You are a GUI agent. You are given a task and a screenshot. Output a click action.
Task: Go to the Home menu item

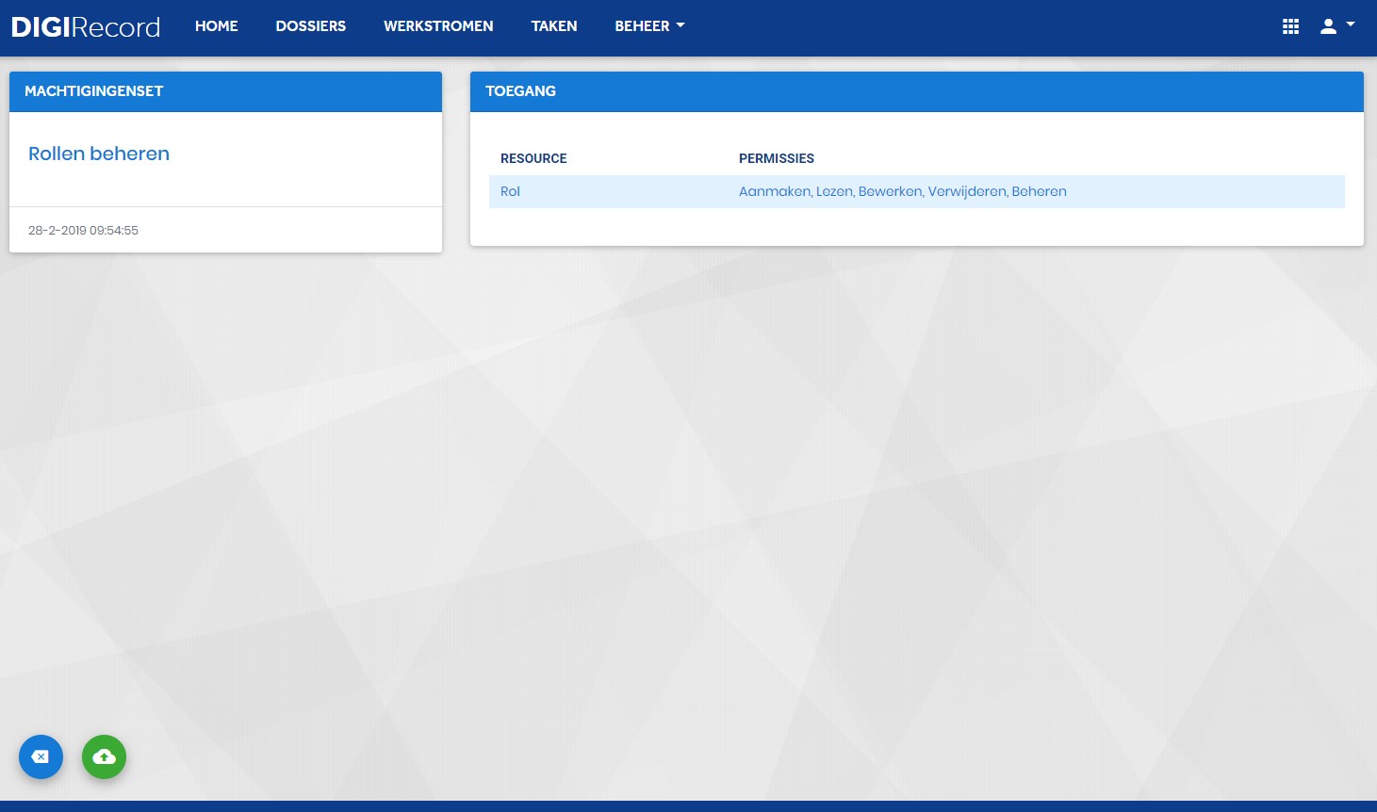(217, 26)
